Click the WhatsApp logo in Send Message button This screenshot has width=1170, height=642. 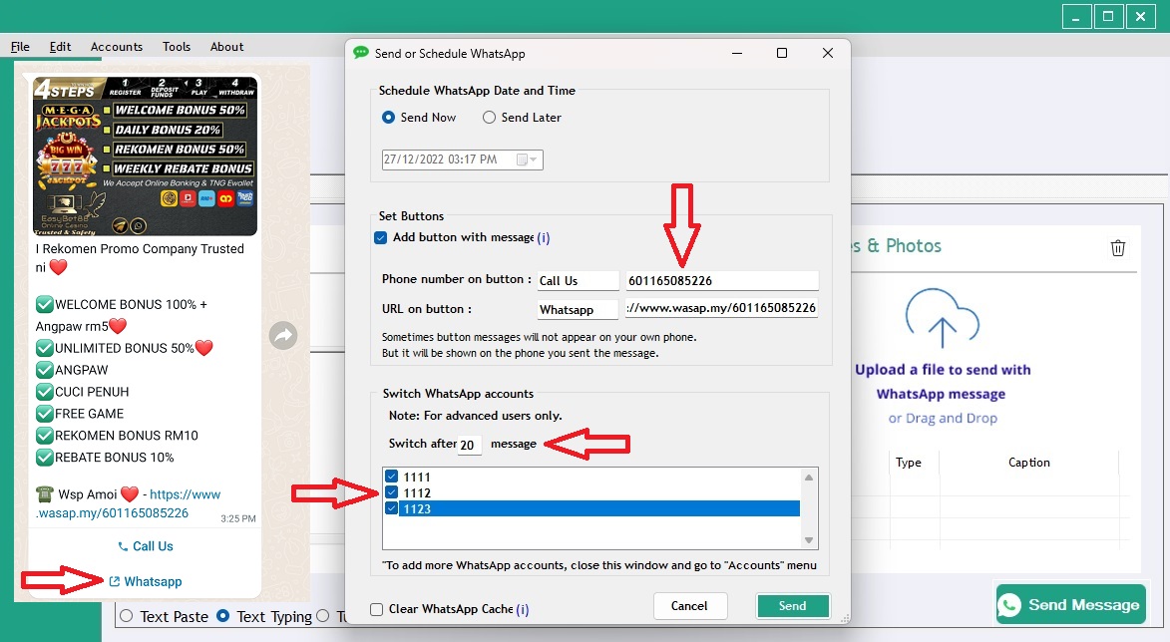point(1009,605)
